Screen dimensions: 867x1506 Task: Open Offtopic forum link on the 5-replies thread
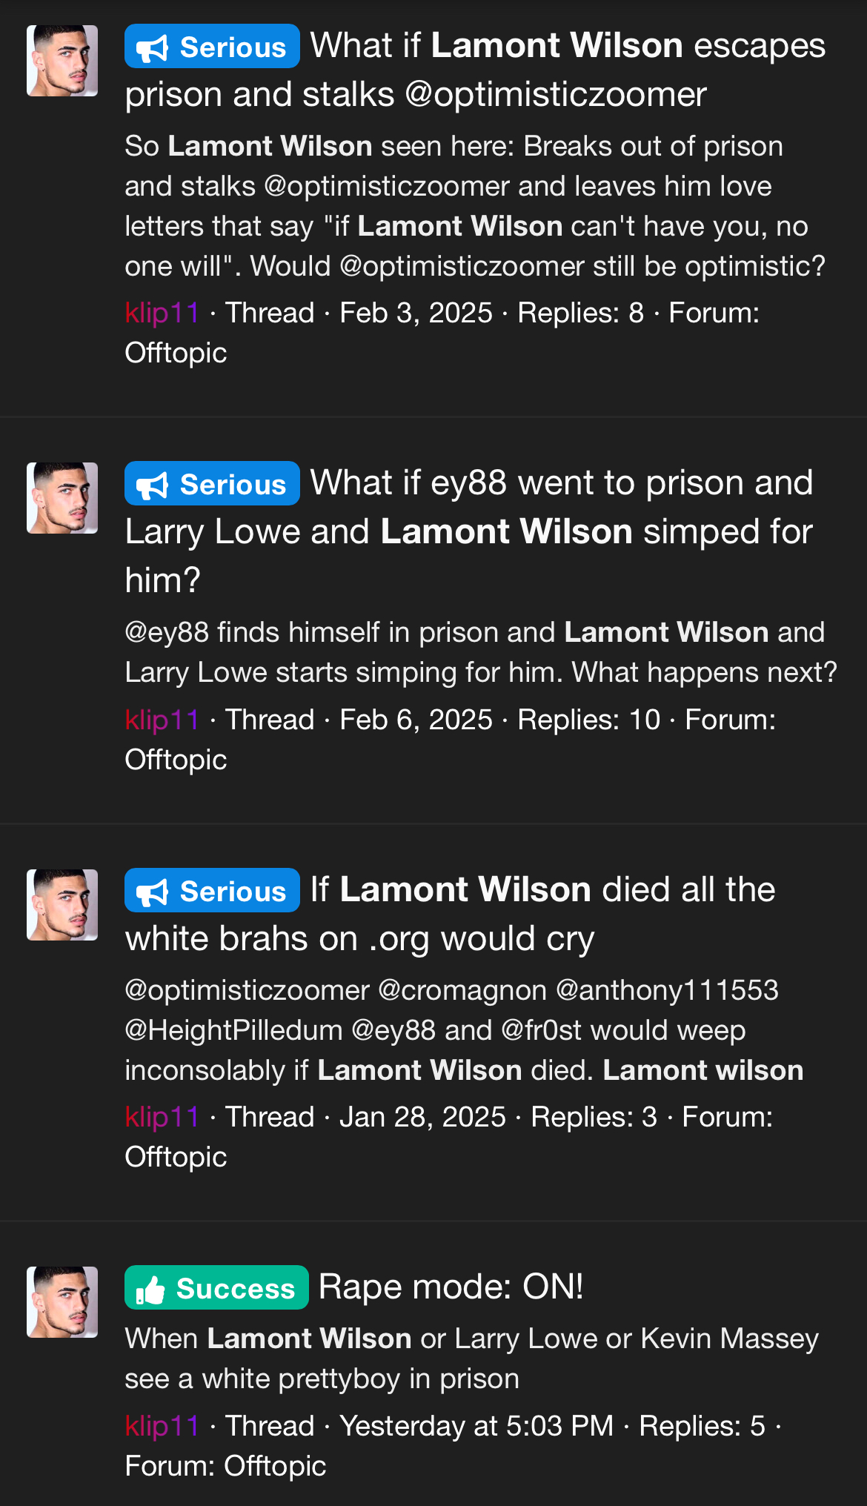coord(275,1466)
